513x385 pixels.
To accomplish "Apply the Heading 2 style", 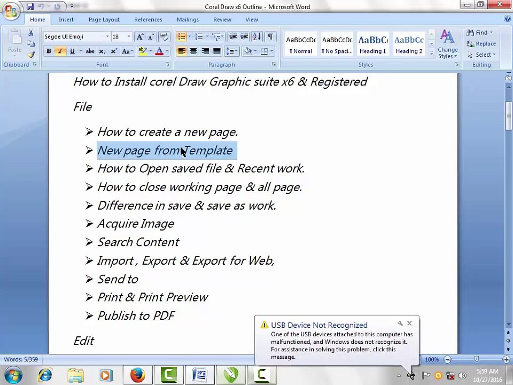I will [409, 43].
